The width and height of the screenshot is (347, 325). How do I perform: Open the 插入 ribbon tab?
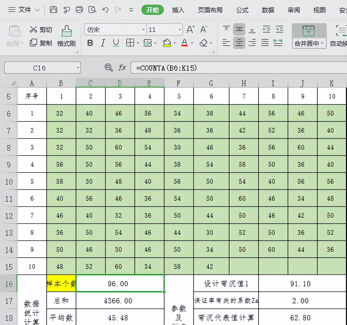click(178, 10)
